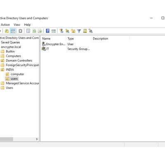Select the ForeignSecurityPrincipals container
165x156 pixels.
22,65
